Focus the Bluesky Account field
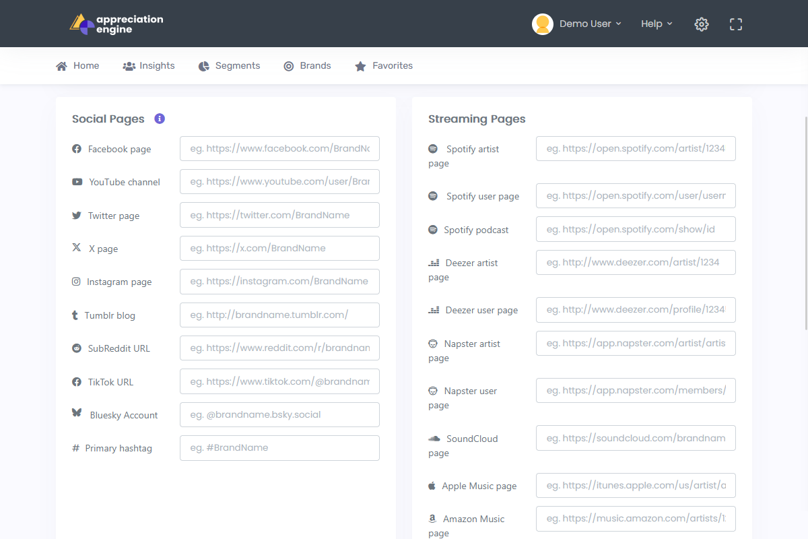This screenshot has width=808, height=539. pyautogui.click(x=279, y=414)
